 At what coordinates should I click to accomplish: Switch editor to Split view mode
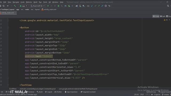(162, 16)
